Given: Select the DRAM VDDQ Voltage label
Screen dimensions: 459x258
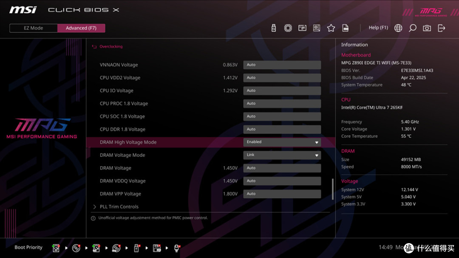Looking at the screenshot, I should click(x=123, y=181).
